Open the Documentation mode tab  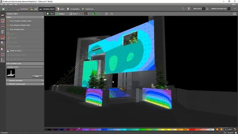tap(73, 9)
